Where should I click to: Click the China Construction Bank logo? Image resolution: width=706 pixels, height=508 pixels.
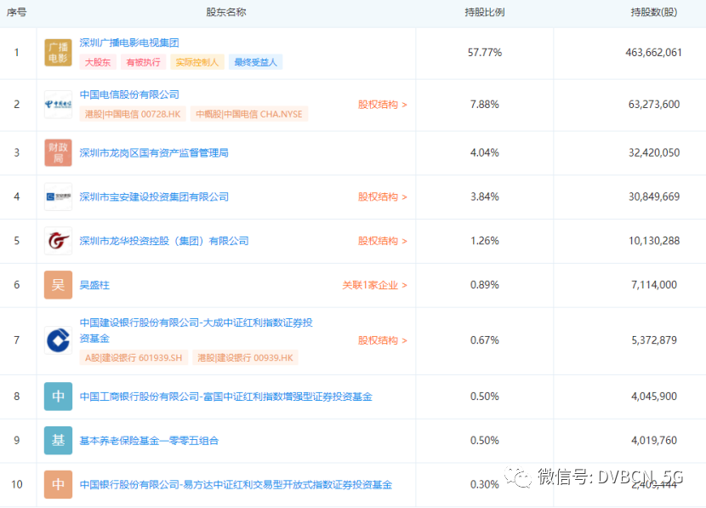[x=58, y=340]
